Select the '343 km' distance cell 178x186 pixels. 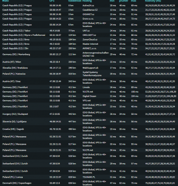click(72, 81)
